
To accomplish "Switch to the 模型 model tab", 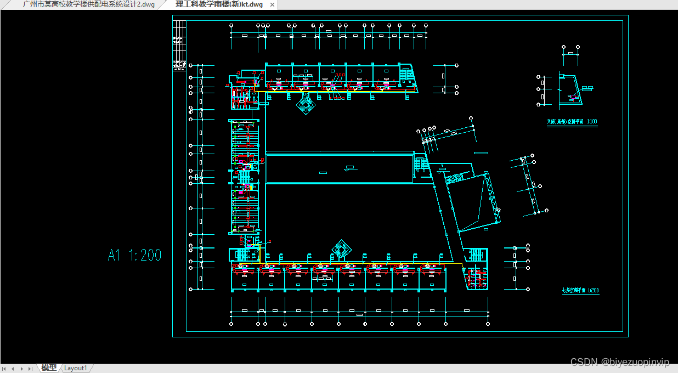I will (x=48, y=368).
